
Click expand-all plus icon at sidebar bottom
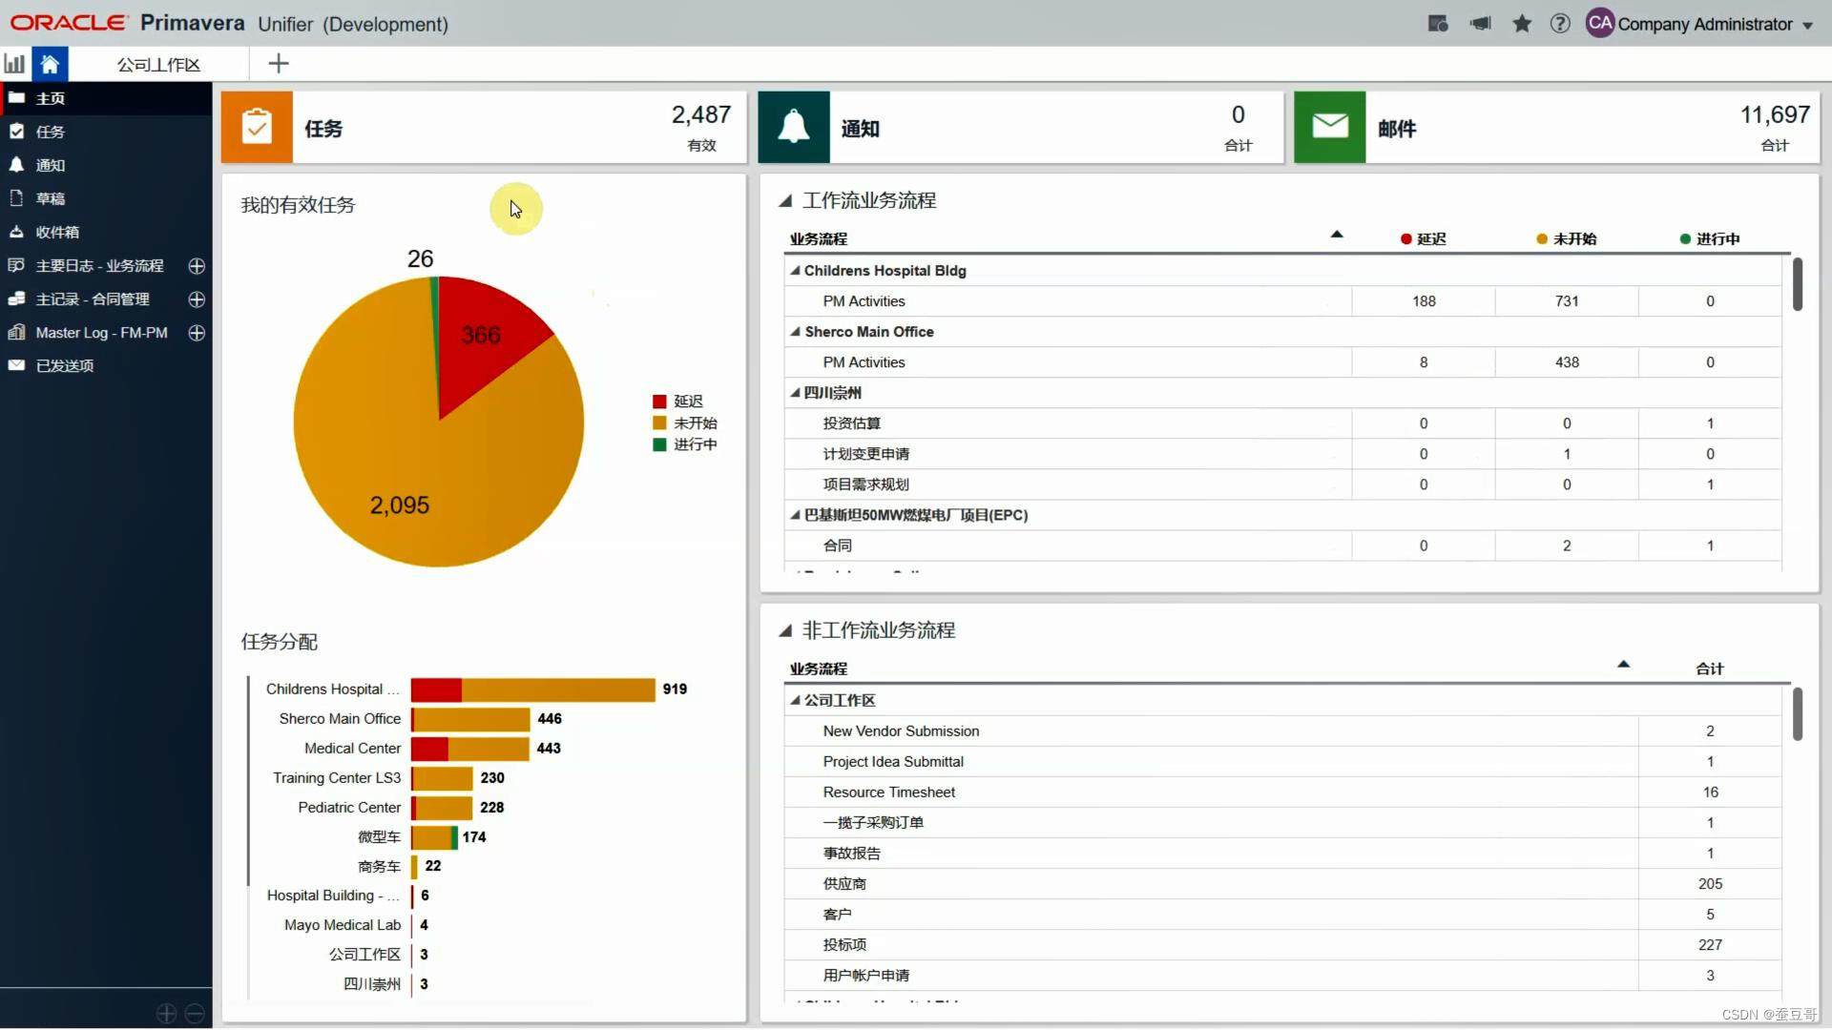(x=166, y=1014)
